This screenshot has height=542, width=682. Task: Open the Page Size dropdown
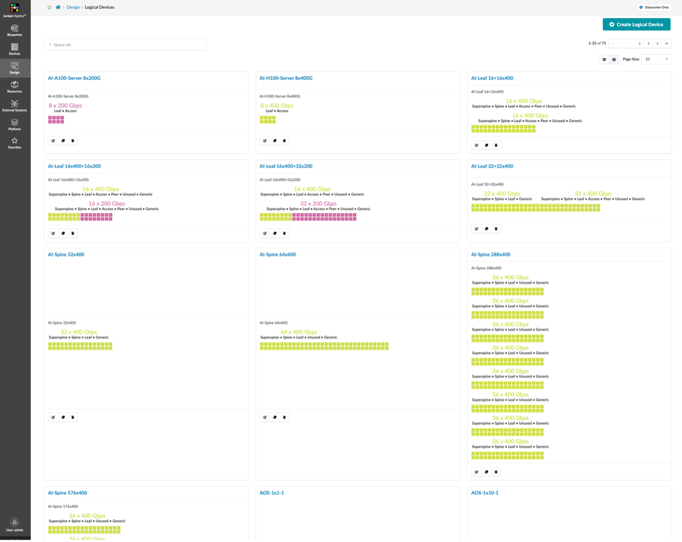656,59
